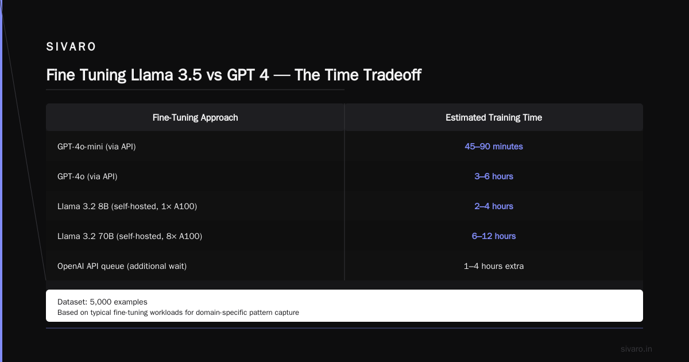The height and width of the screenshot is (362, 689).
Task: Select the GPT-4o-mini (via API) row label
Action: [x=96, y=147]
